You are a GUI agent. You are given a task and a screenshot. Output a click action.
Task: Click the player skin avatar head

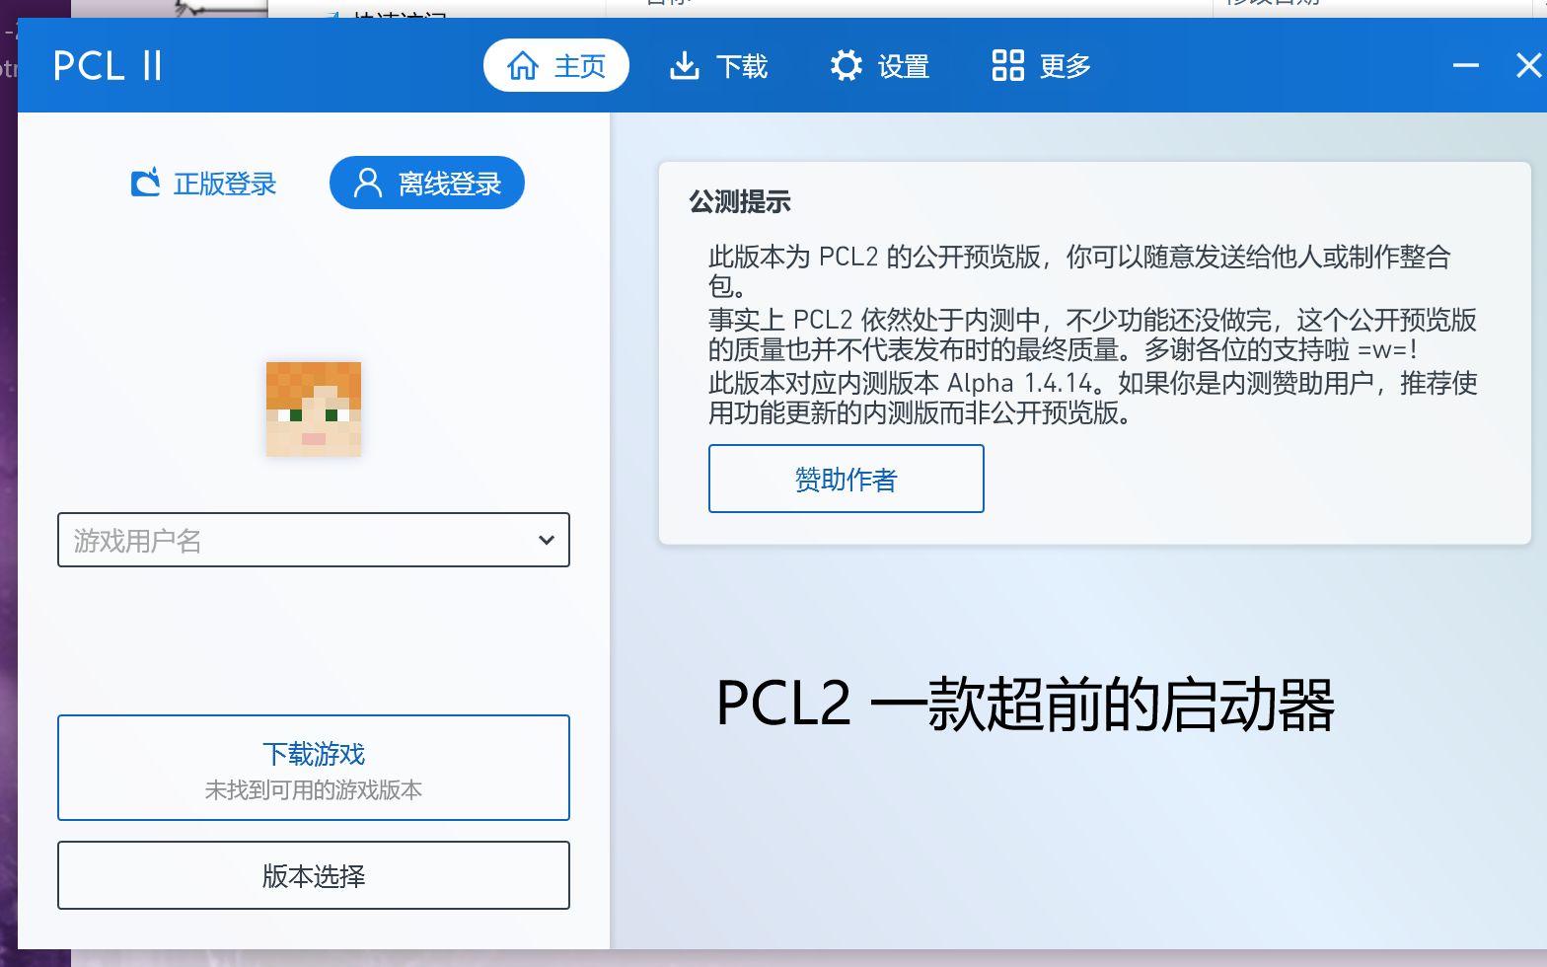click(314, 409)
